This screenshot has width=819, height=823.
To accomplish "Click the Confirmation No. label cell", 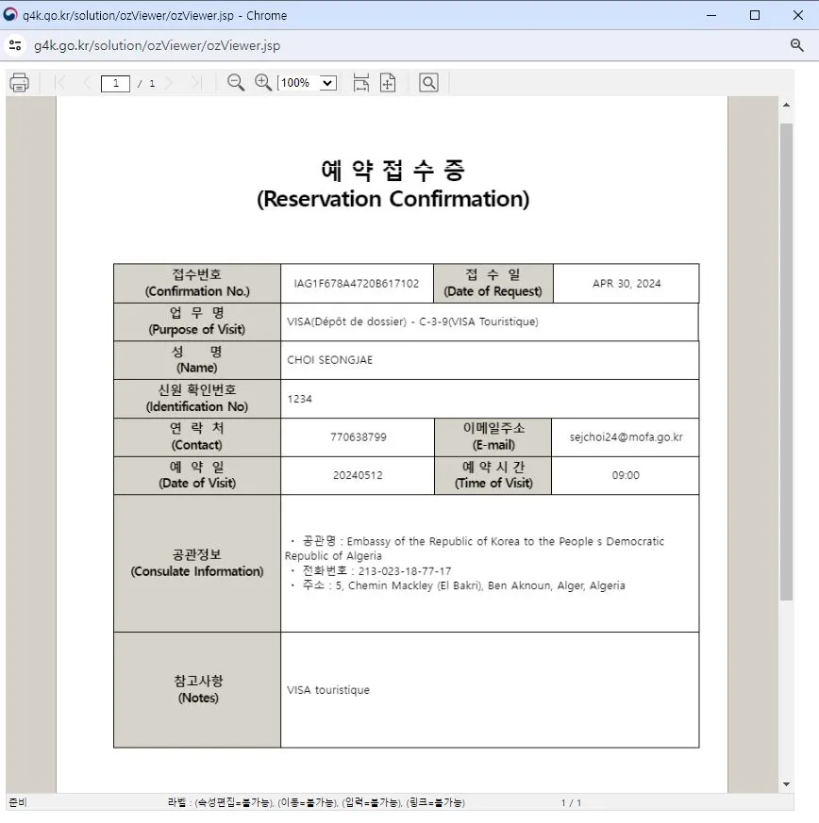I will point(197,284).
